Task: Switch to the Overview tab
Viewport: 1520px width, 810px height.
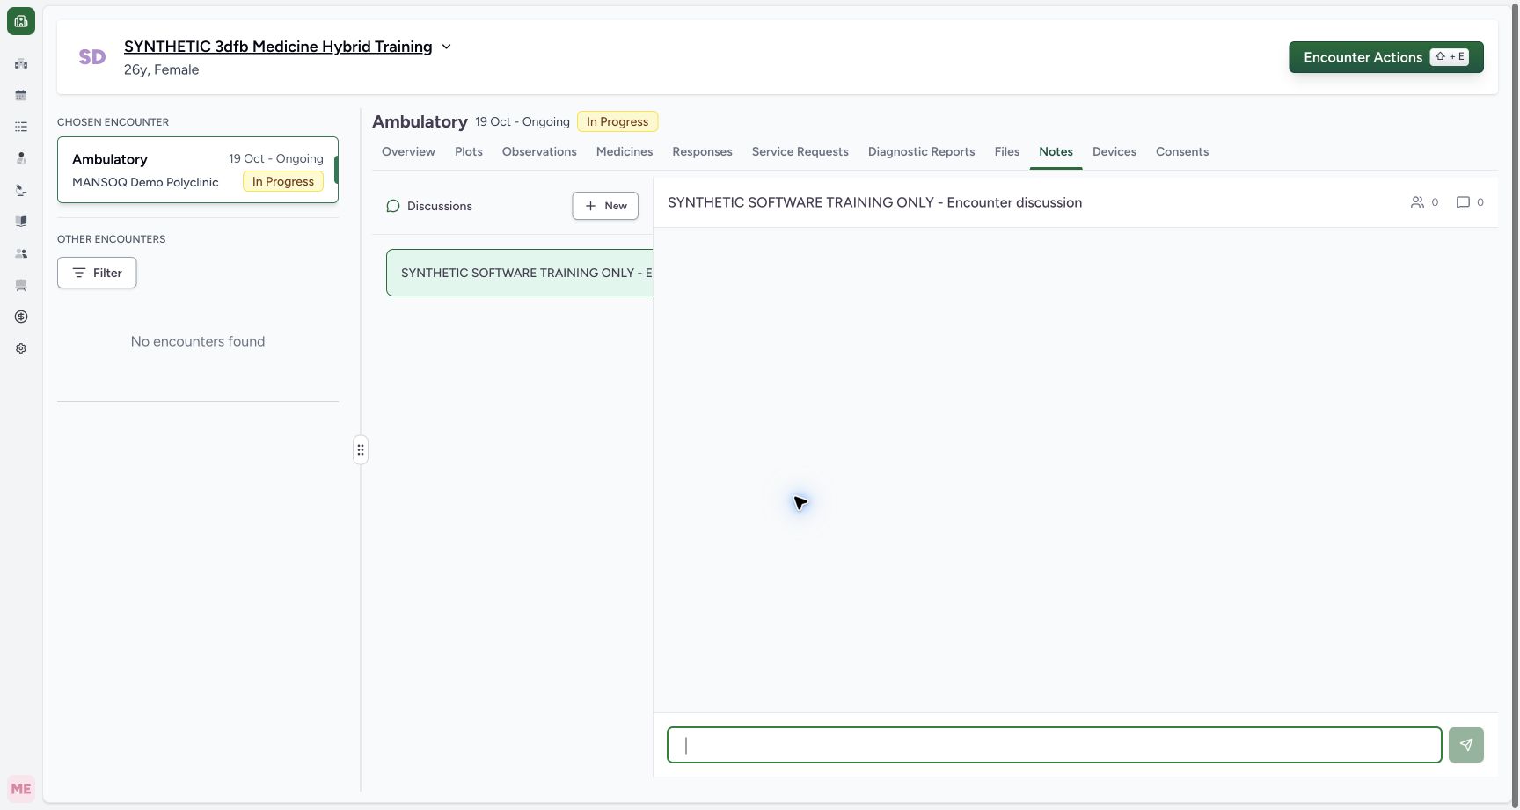Action: coord(408,152)
